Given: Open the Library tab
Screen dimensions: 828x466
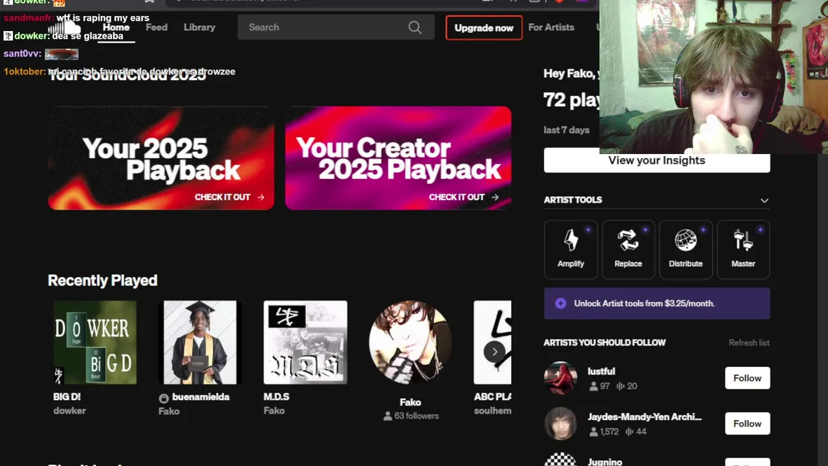Looking at the screenshot, I should 199,27.
